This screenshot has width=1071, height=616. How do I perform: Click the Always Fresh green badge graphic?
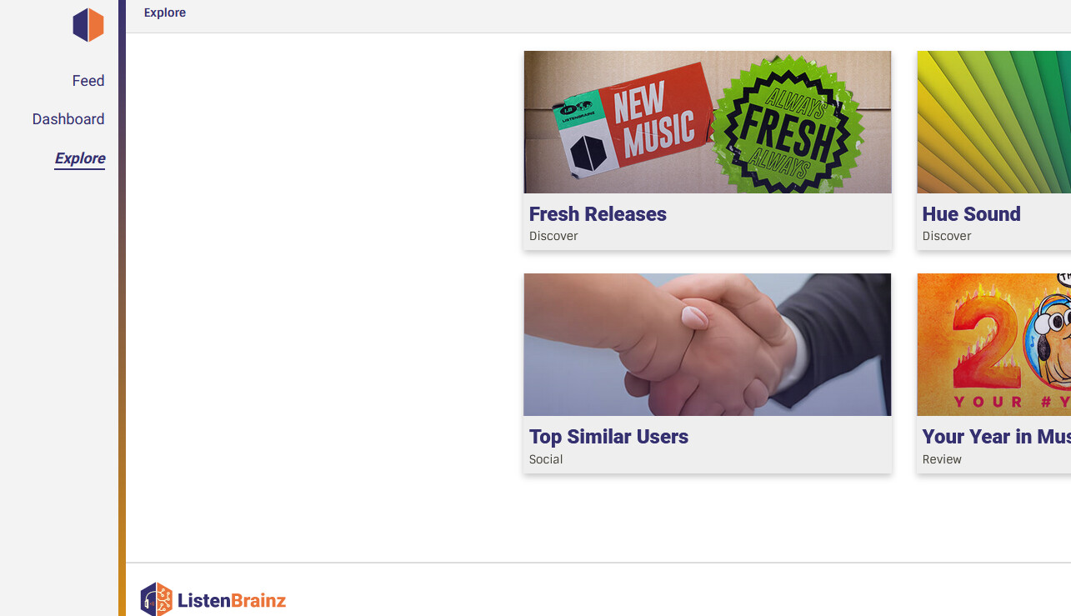pos(787,125)
